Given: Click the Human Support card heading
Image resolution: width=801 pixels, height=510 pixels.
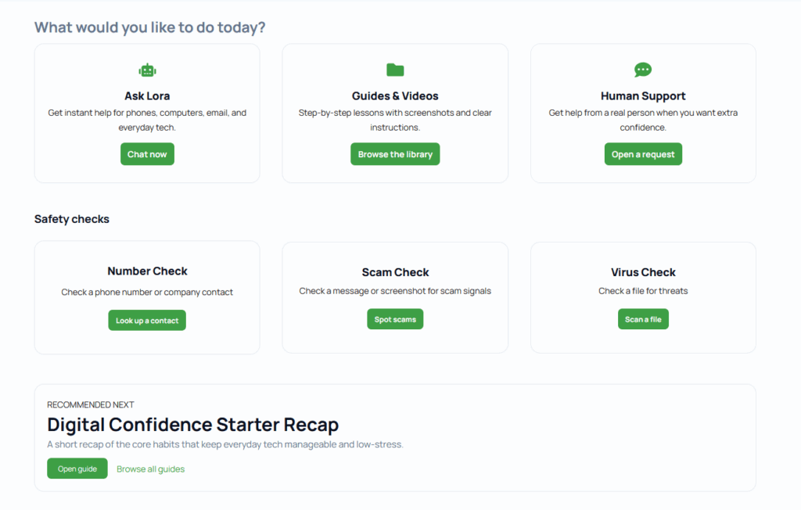Looking at the screenshot, I should click(x=643, y=95).
